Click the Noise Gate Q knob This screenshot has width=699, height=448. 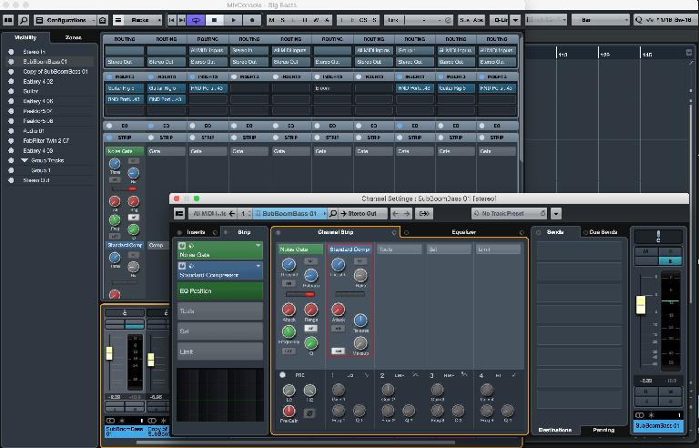coord(310,342)
